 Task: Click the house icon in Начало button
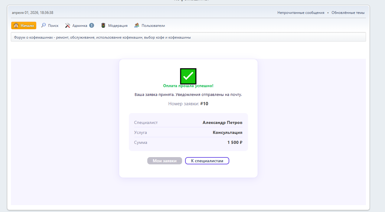tap(16, 26)
